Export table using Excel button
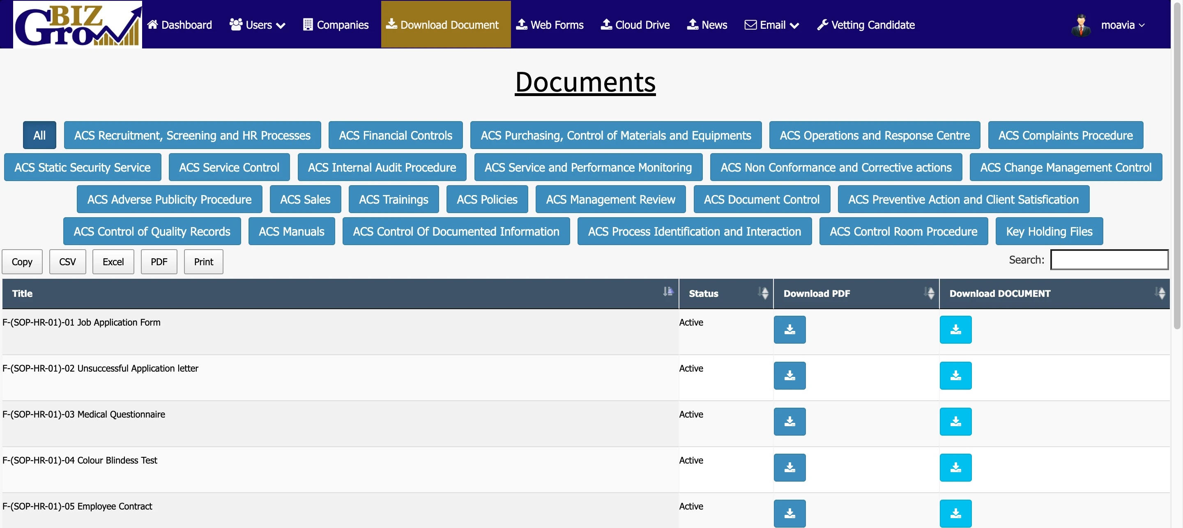 113,262
